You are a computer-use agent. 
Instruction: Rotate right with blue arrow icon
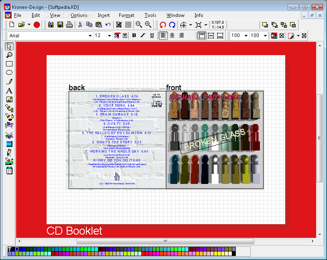click(x=172, y=25)
